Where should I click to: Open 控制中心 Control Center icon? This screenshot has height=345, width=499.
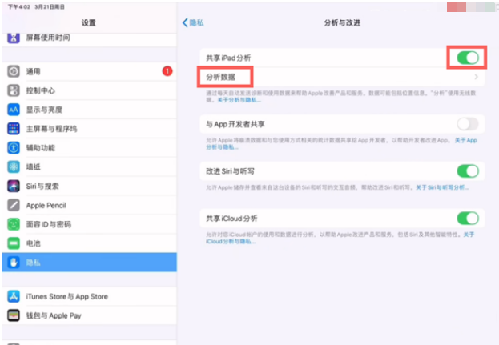click(x=14, y=90)
